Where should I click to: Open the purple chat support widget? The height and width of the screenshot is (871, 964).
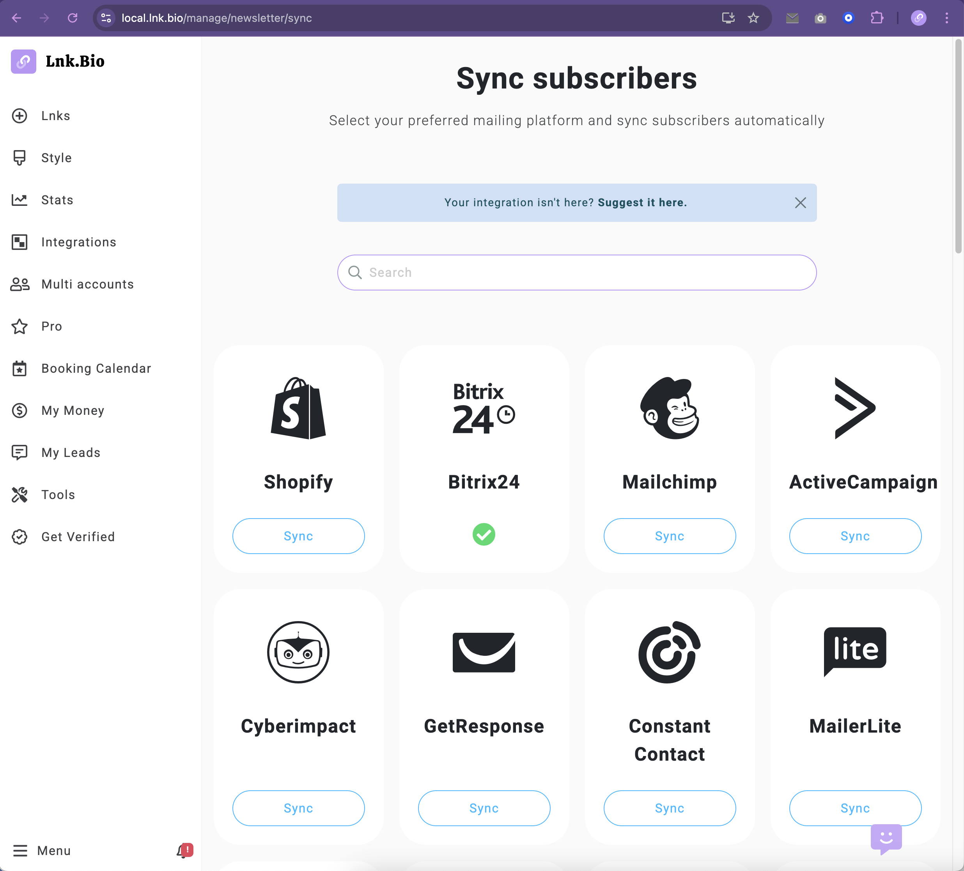coord(886,838)
